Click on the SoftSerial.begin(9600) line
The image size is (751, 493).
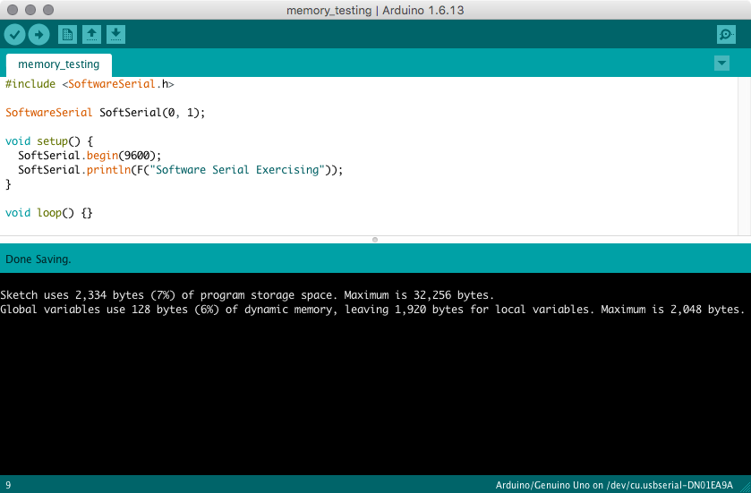(90, 155)
